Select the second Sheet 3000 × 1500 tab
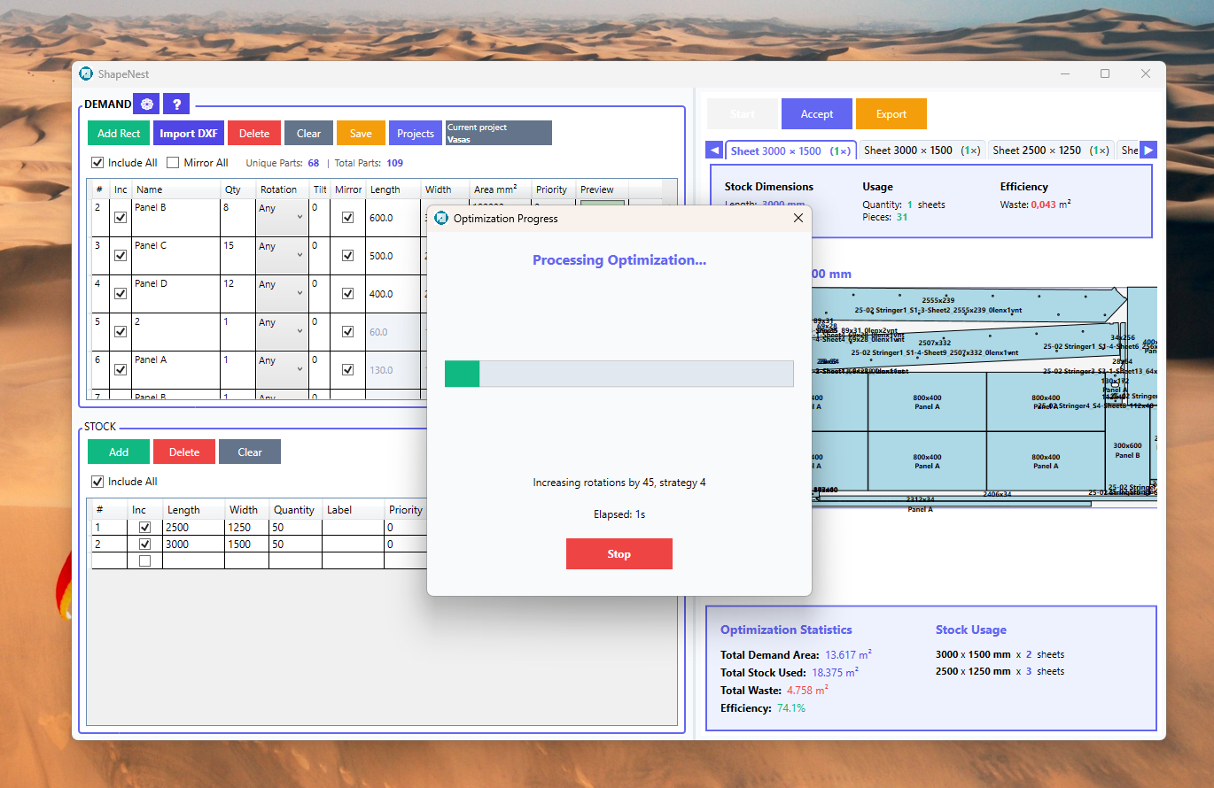 tap(922, 151)
